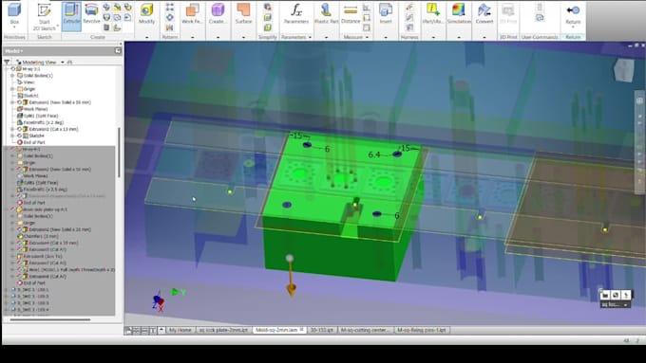646x363 pixels.
Task: Click the browser horizontal scrollbar
Action: click(49, 319)
